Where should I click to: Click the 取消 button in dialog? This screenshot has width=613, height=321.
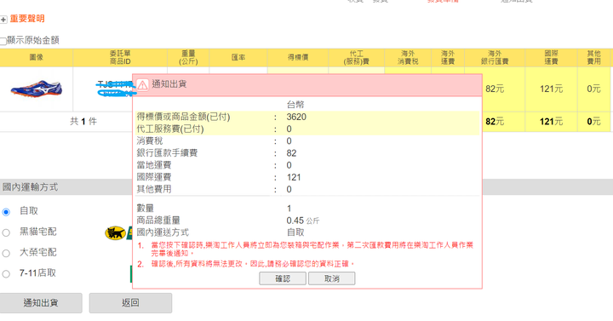pos(331,278)
